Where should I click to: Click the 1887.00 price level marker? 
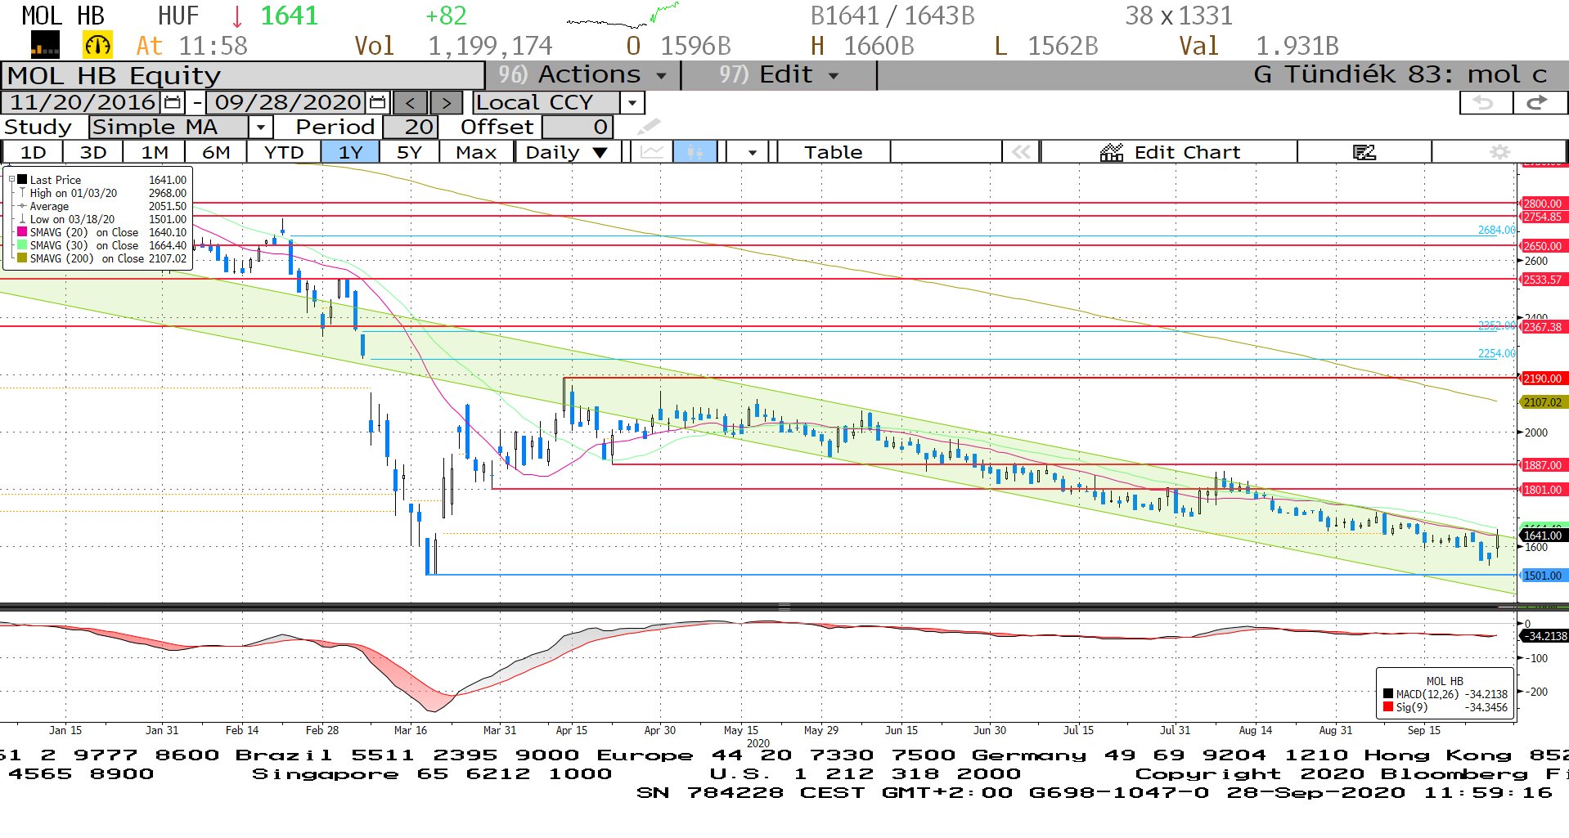click(x=1542, y=465)
